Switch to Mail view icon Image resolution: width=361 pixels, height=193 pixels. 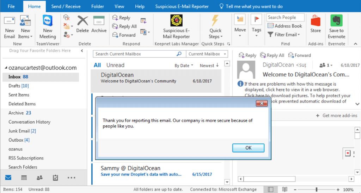pyautogui.click(x=8, y=178)
